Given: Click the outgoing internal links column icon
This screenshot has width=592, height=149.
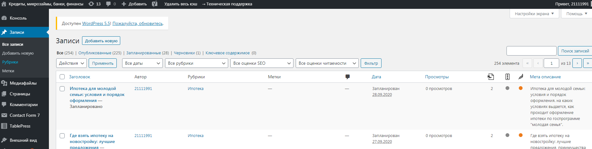Looking at the screenshot, I should click(x=491, y=77).
